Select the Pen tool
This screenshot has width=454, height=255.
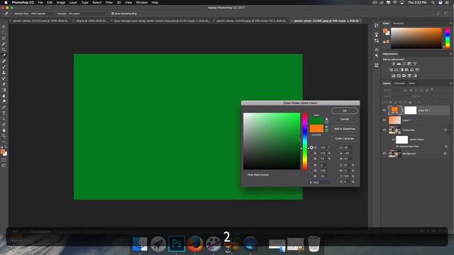4,107
